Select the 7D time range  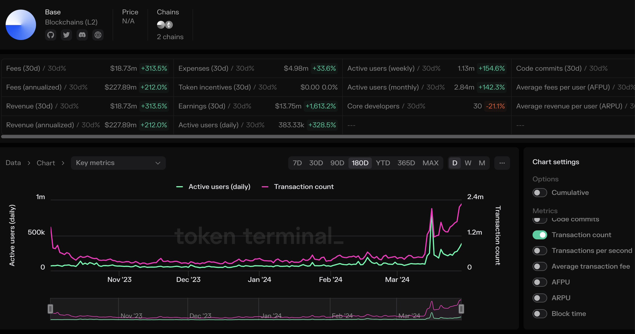click(297, 163)
